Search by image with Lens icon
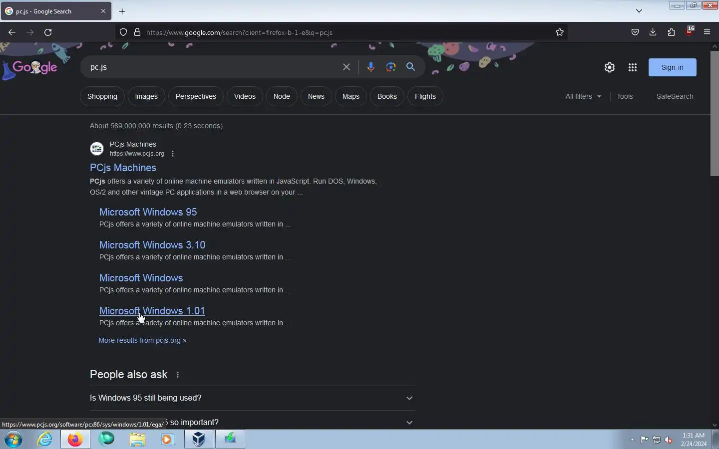Screen dimensions: 719x449 point(391,67)
